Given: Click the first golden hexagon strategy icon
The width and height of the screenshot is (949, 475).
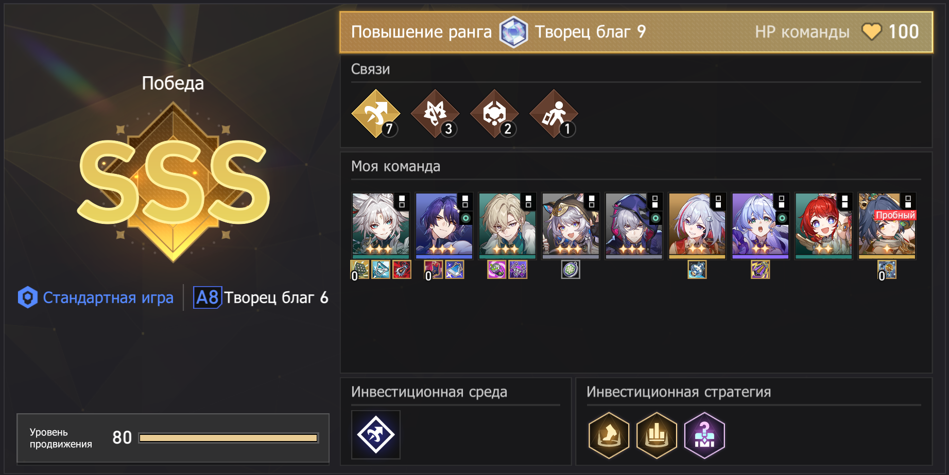Looking at the screenshot, I should tap(609, 435).
